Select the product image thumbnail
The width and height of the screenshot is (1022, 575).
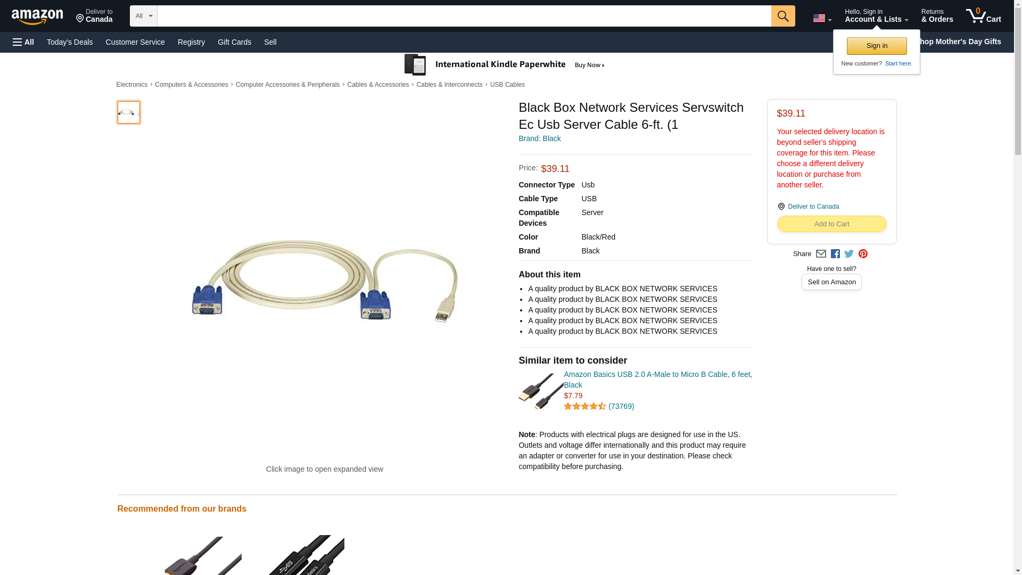pos(128,112)
